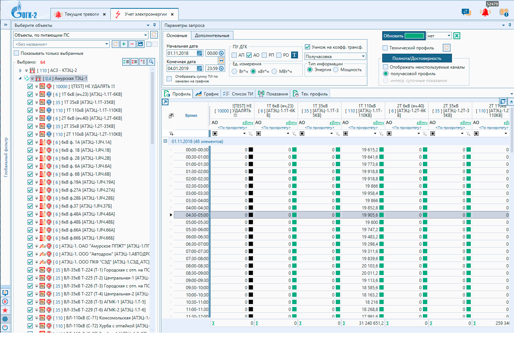Screen dimensions: 514x344
Task: Open the chat messages icon in header
Action: pyautogui.click(x=466, y=12)
